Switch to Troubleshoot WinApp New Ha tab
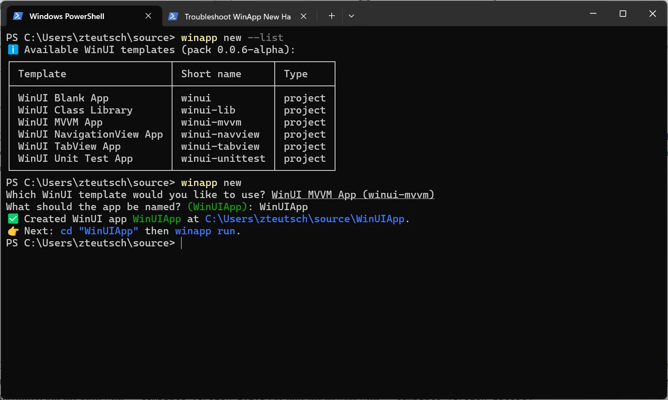The image size is (668, 400). click(x=238, y=16)
